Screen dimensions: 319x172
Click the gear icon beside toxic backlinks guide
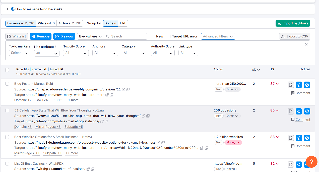12,9
